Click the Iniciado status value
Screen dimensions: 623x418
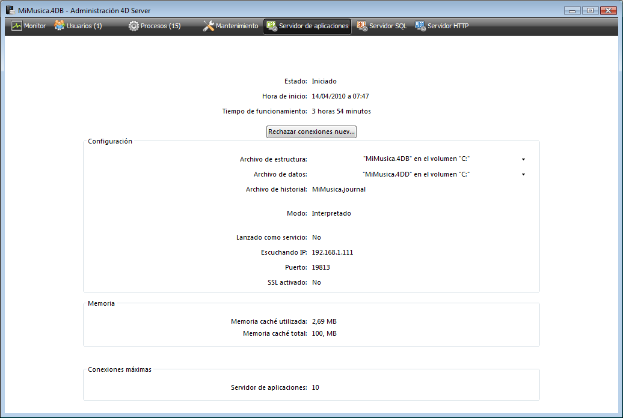tap(324, 81)
